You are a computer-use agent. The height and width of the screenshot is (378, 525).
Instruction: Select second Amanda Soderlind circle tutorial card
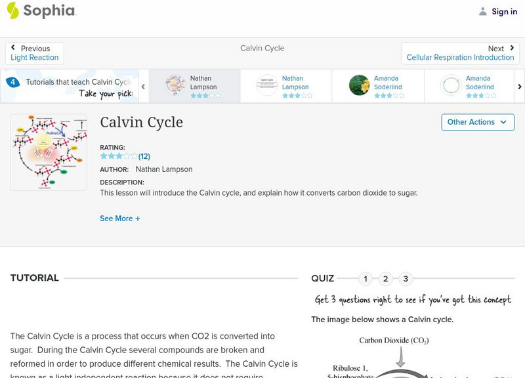(x=469, y=85)
